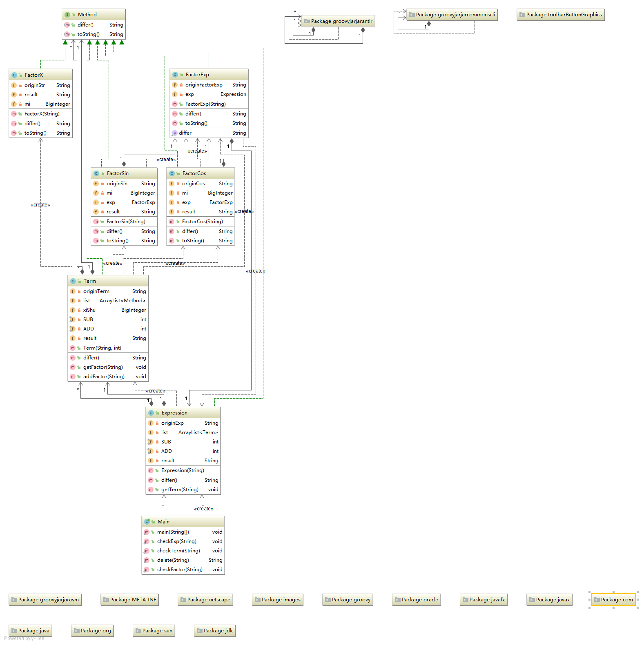Click the field icon beside originCos in FactorCos
Screen dimensions: 644x645
click(x=172, y=184)
